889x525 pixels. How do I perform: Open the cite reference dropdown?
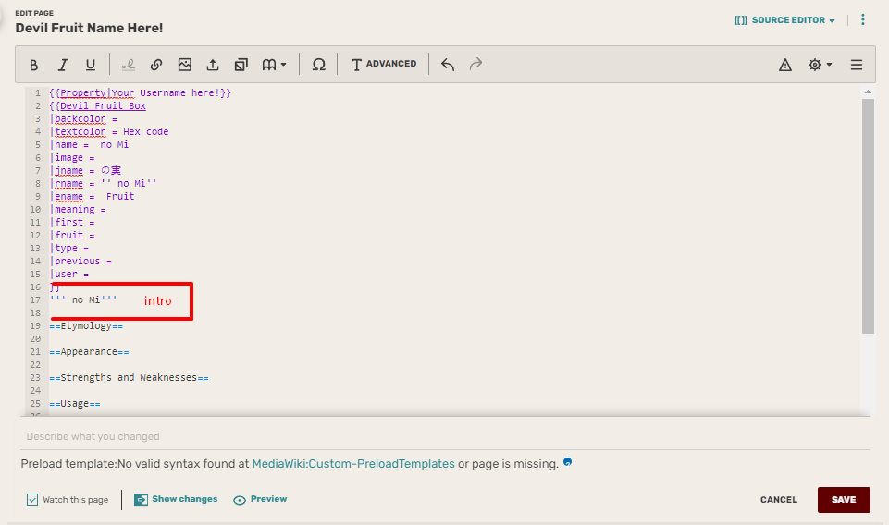click(275, 65)
